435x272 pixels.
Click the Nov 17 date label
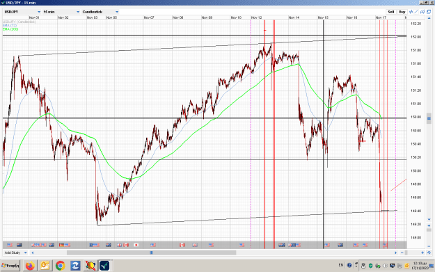point(381,17)
